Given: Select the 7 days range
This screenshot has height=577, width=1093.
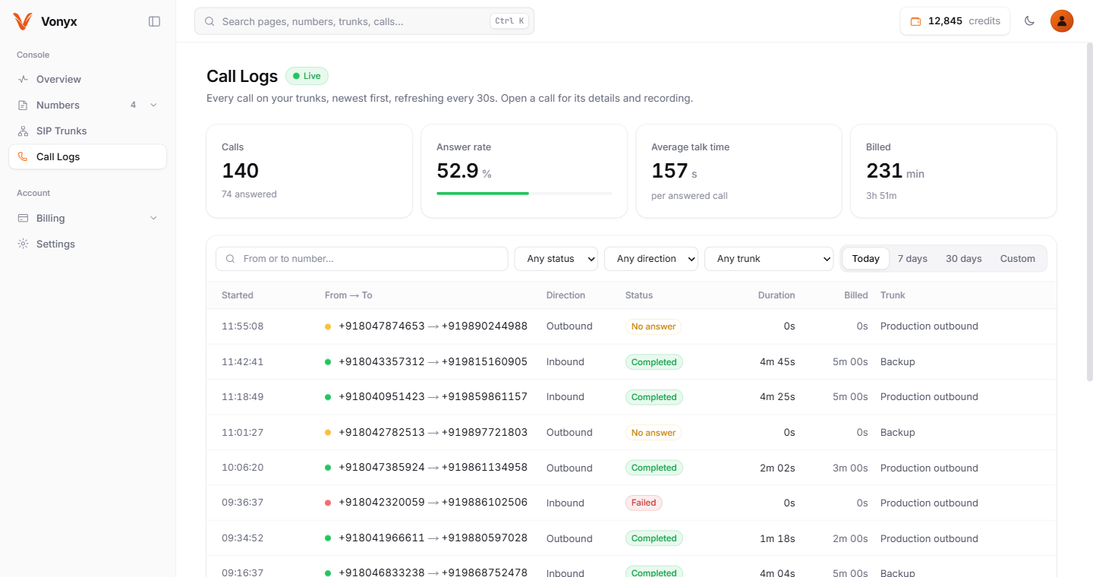Looking at the screenshot, I should 912,259.
